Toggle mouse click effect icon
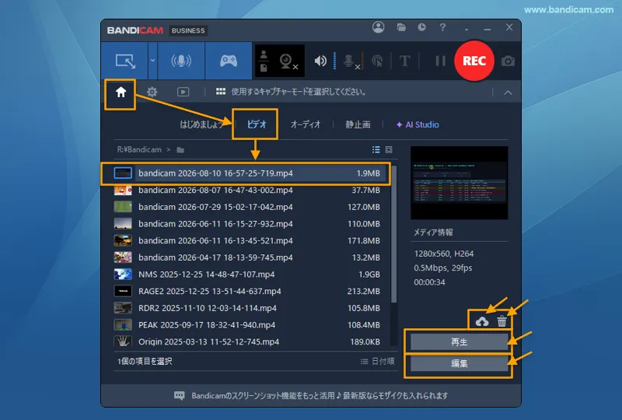The height and width of the screenshot is (420, 622). 377,61
